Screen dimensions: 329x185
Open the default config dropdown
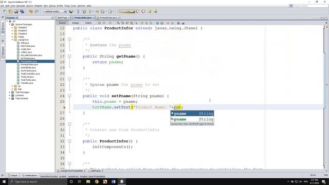point(55,11)
